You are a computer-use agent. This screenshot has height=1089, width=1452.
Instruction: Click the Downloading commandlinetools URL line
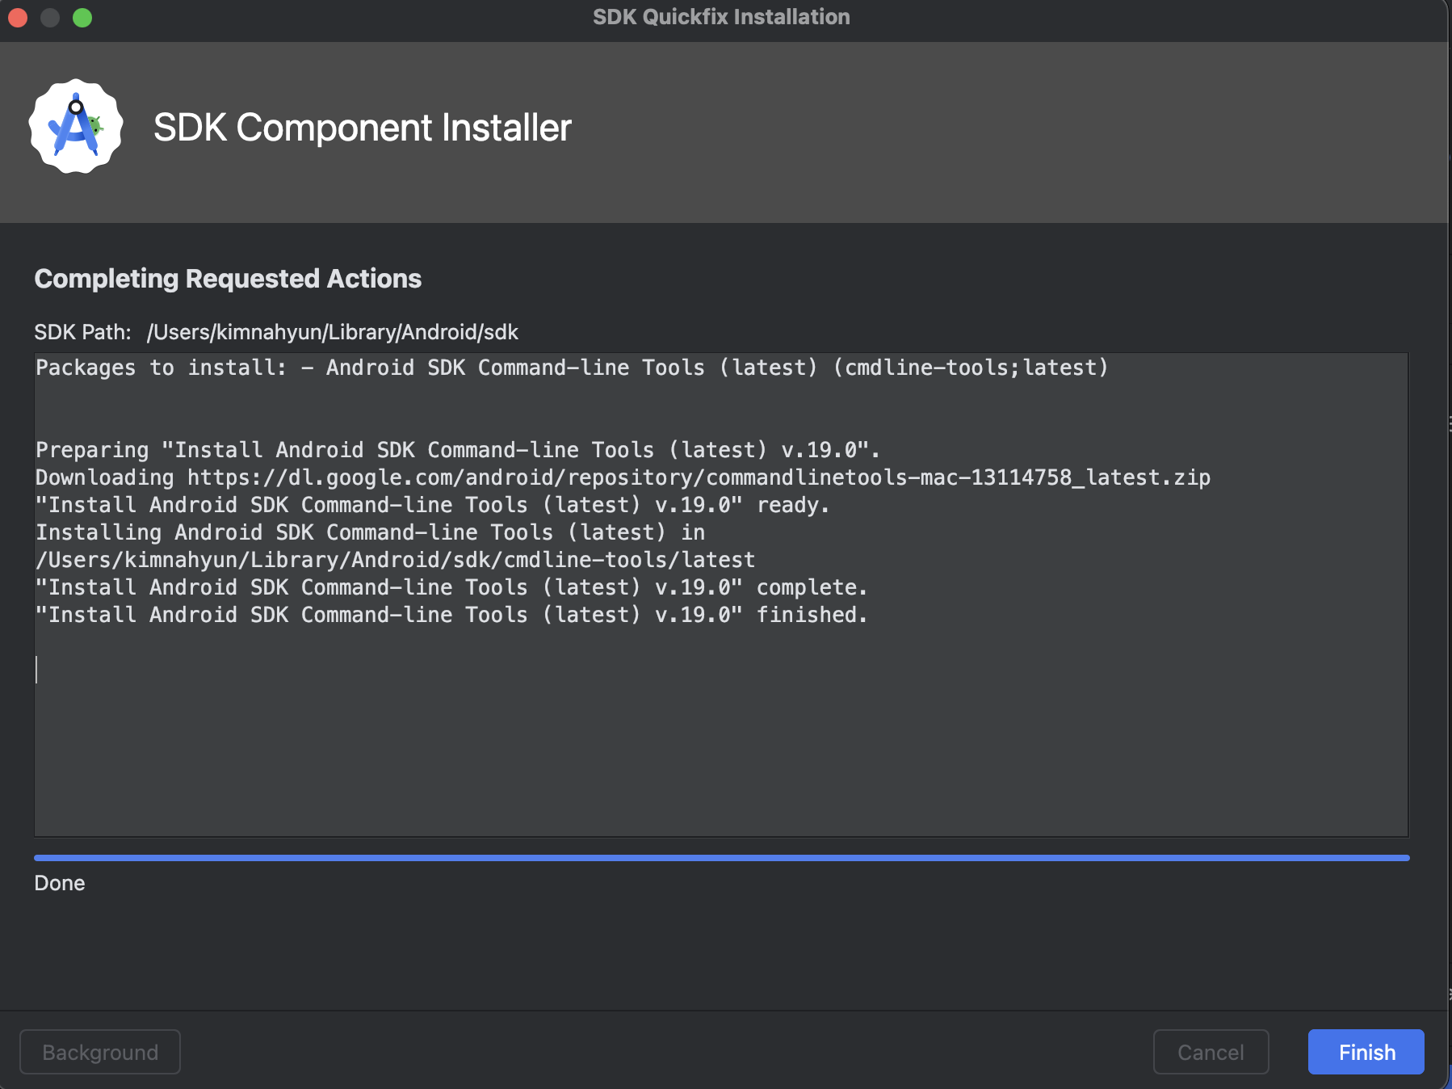click(x=623, y=477)
